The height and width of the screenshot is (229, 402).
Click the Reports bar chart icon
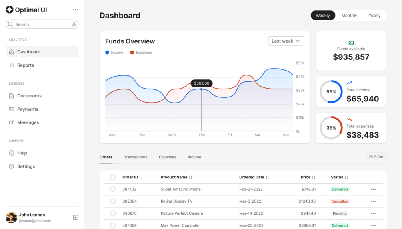point(11,65)
